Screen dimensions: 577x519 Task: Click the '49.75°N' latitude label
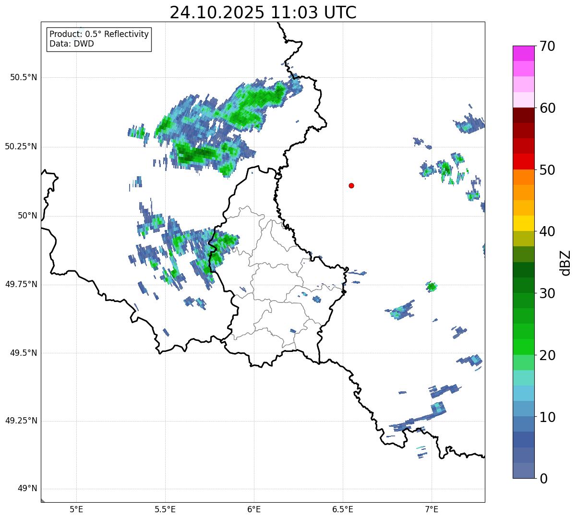pos(21,284)
